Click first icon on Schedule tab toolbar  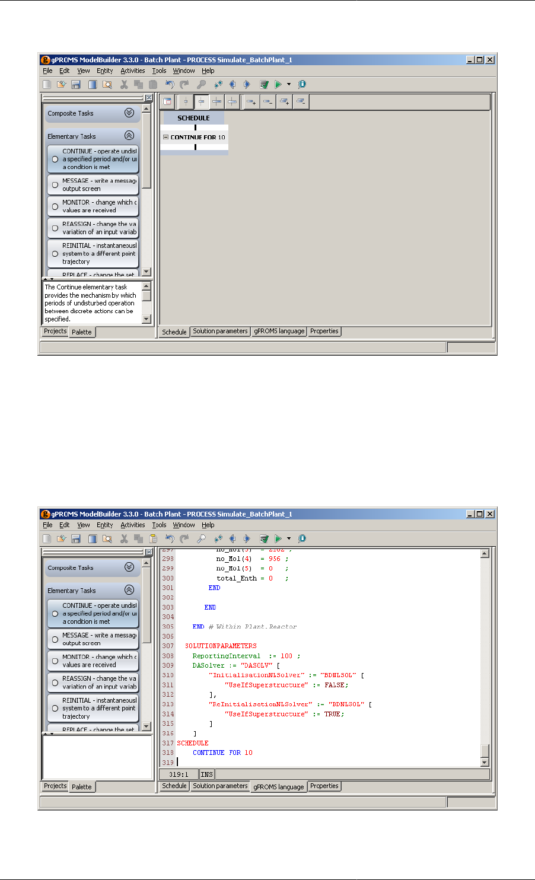(x=167, y=102)
